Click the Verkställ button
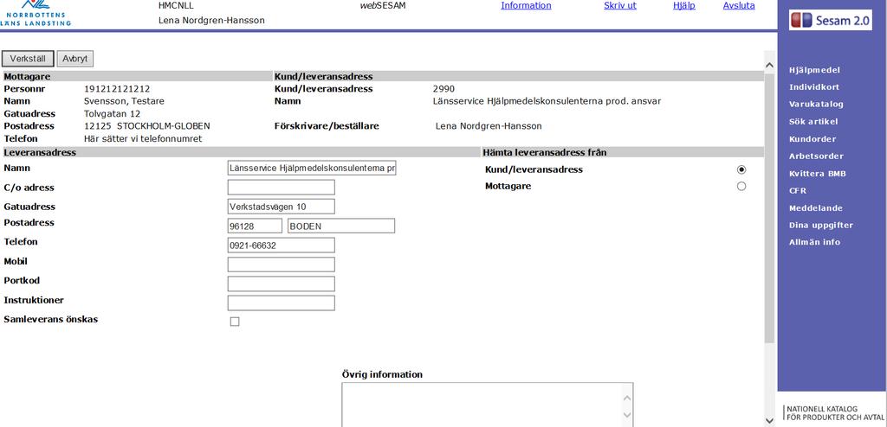The width and height of the screenshot is (887, 427). (28, 59)
